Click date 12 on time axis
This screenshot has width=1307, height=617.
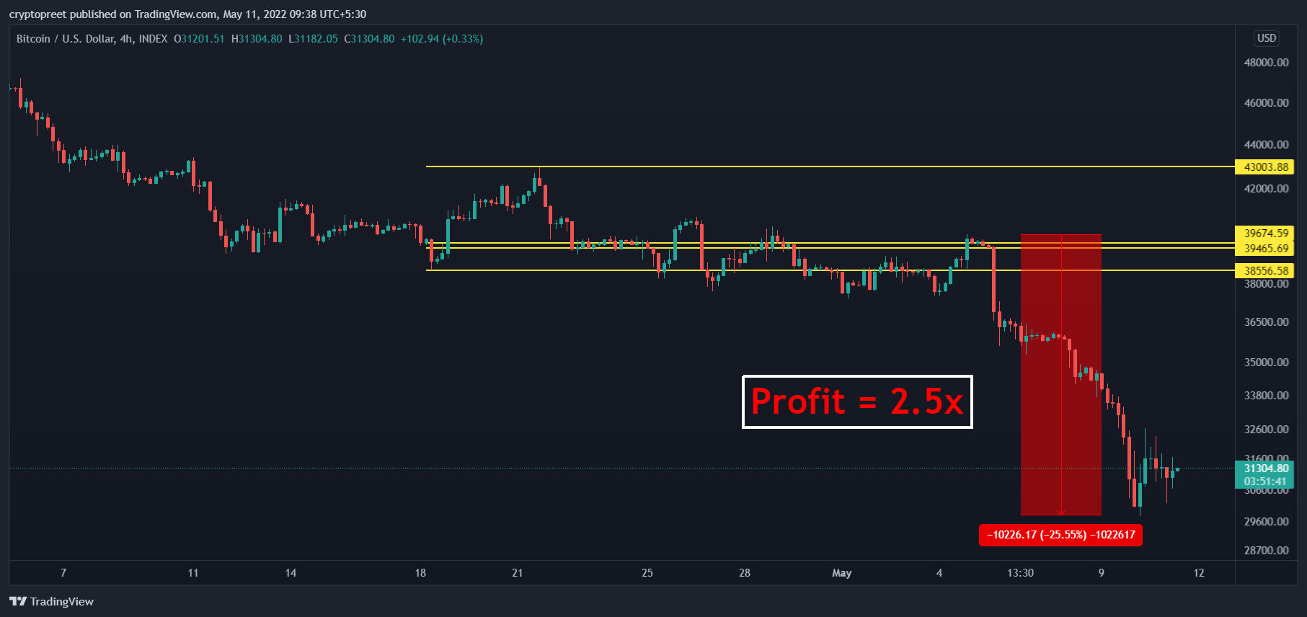[1199, 573]
